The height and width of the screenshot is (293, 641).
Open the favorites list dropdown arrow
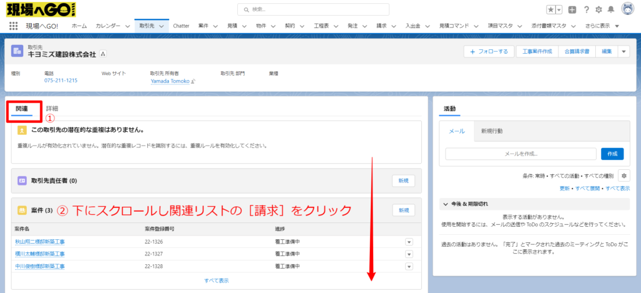(559, 10)
